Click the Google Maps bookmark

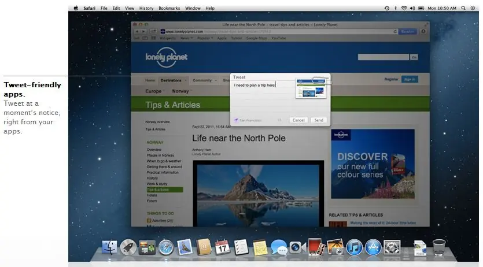256,38
